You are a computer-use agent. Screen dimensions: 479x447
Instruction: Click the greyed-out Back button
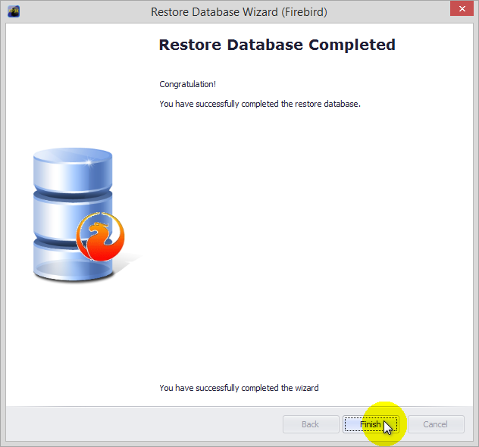click(x=311, y=424)
